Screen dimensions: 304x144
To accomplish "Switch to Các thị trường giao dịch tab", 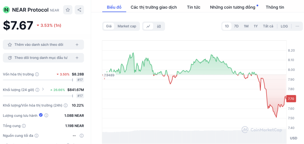I will point(154,7).
